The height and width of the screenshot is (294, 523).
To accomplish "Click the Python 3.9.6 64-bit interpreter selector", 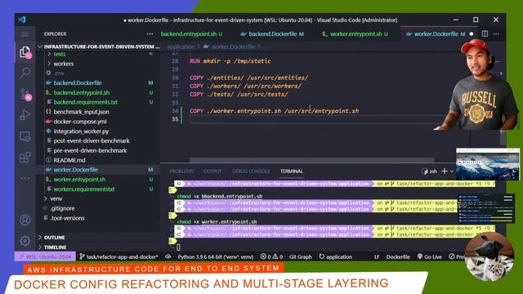I will pyautogui.click(x=216, y=256).
